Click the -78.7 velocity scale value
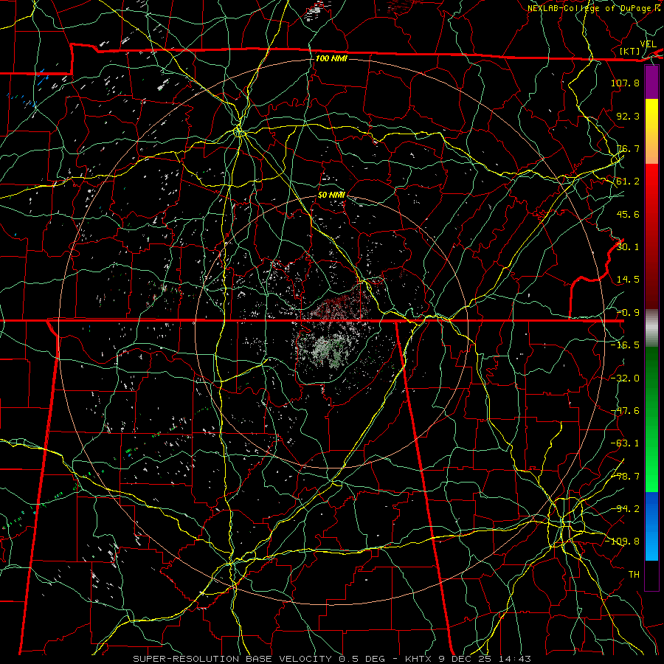 coord(625,477)
